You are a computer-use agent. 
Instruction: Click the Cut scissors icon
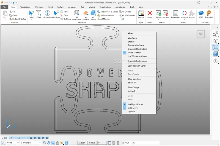(x=11, y=12)
